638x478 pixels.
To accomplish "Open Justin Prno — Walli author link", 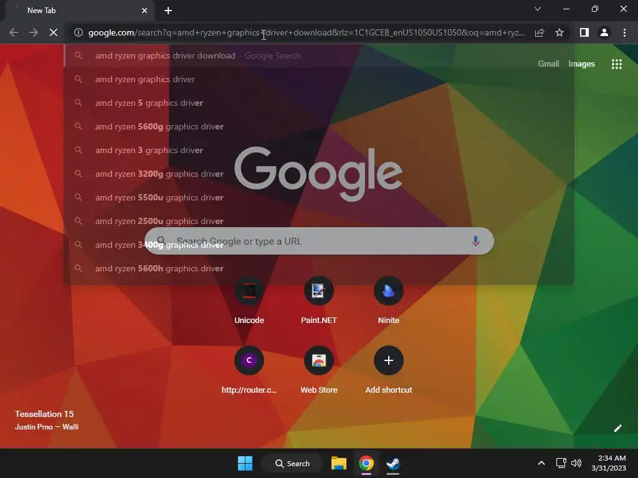I will (46, 427).
